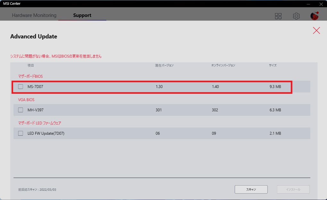
Task: Select the LED FW Update(7D07) item name
Action: (46, 133)
